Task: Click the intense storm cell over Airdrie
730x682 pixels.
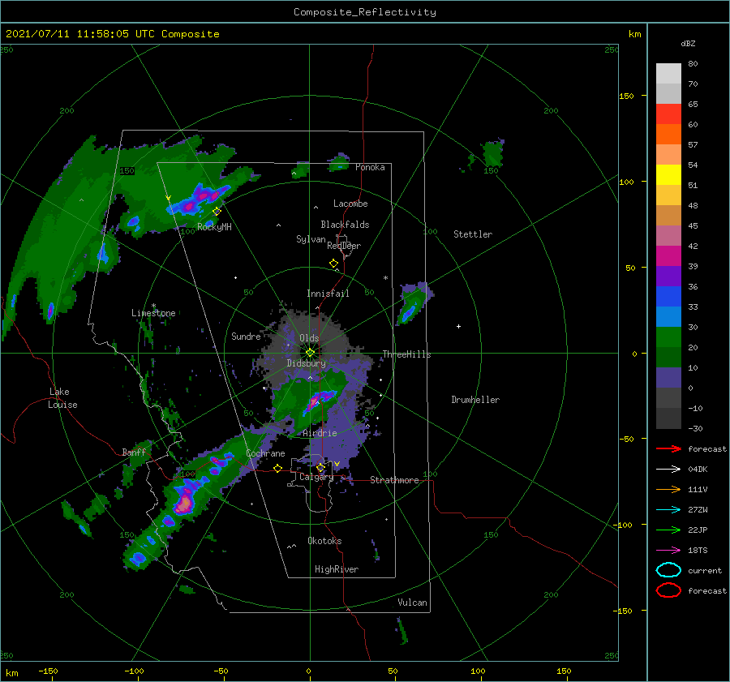Action: (320, 401)
